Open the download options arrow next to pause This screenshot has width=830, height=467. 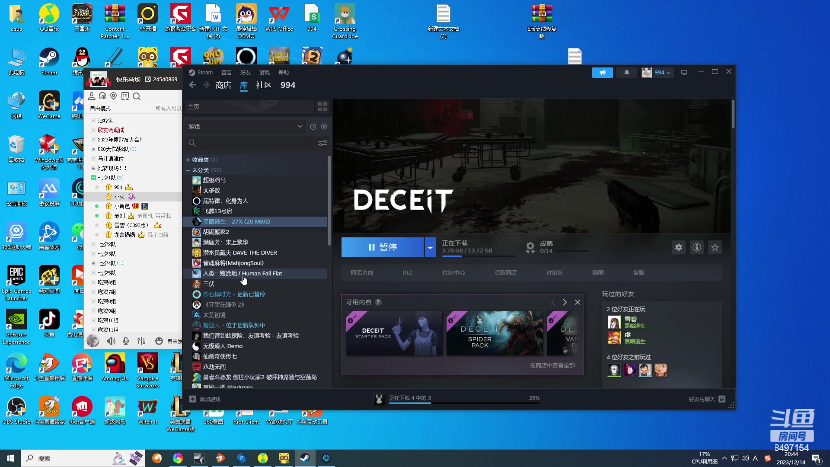pos(430,247)
